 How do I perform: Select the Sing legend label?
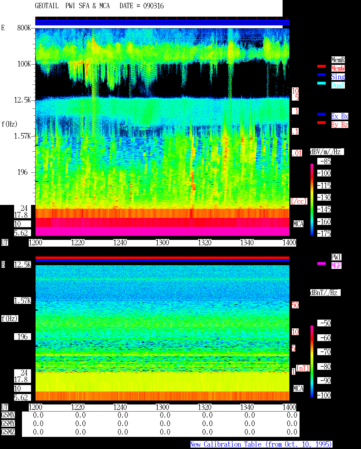[338, 77]
